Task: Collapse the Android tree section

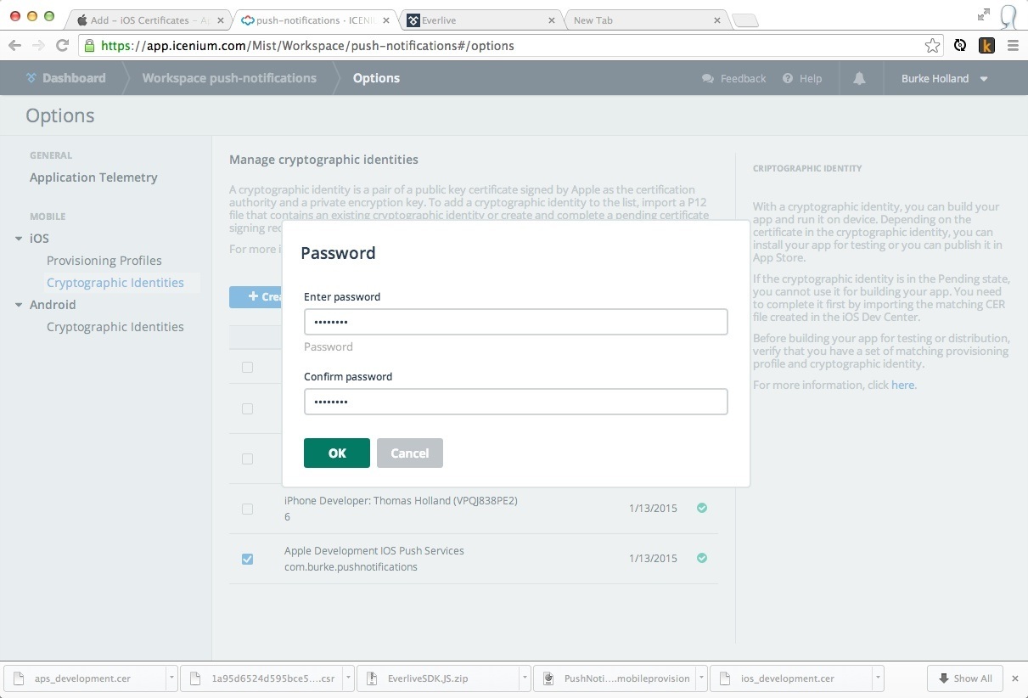Action: pyautogui.click(x=19, y=305)
